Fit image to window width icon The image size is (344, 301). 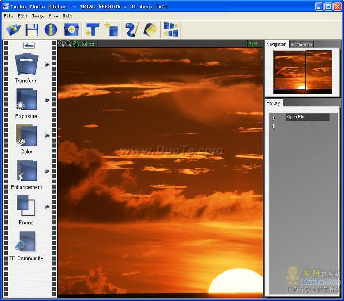92,44
